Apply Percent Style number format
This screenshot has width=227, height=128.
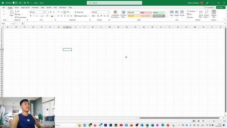coord(98,16)
